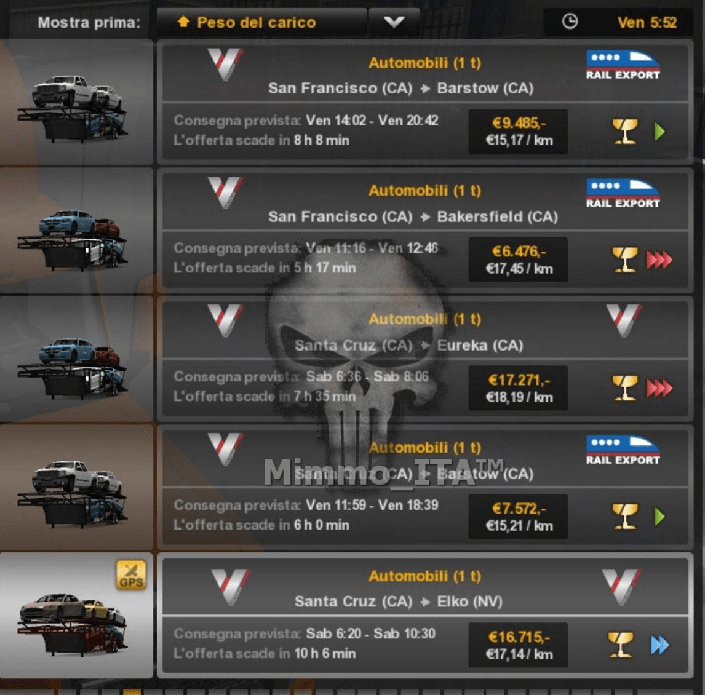705x695 pixels.
Task: Select the San Francisco to Barstow job
Action: pos(425,101)
